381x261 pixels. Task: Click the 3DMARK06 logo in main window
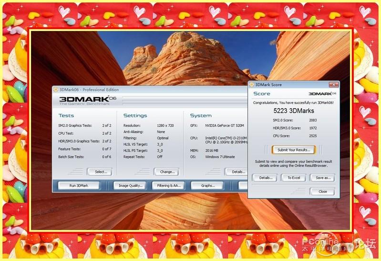click(87, 100)
